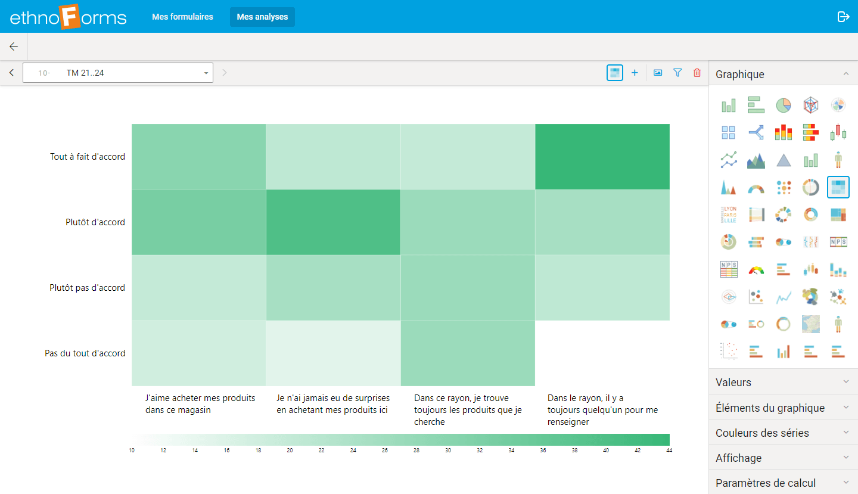
Task: Expand the Affichage section
Action: coord(784,458)
